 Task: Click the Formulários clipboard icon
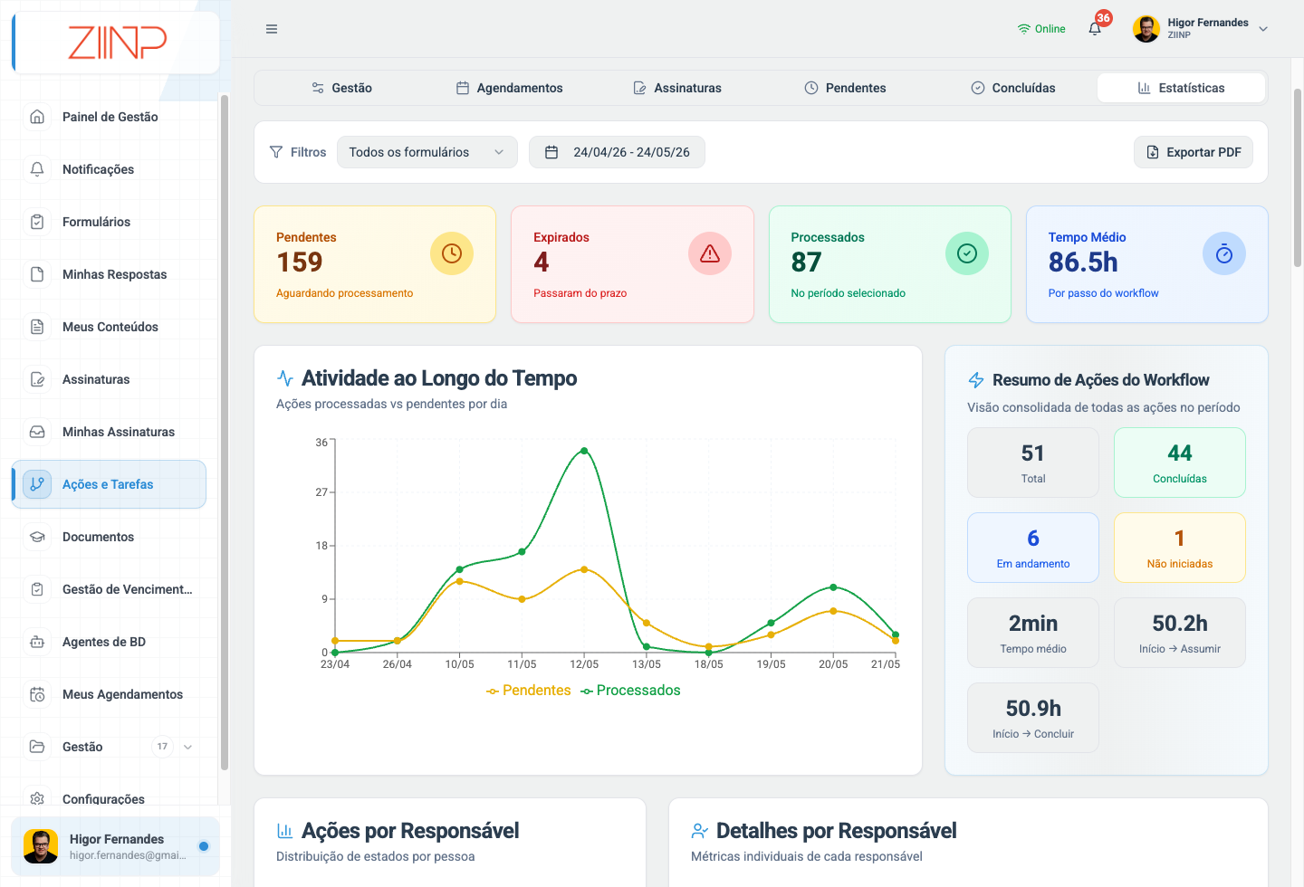37,222
